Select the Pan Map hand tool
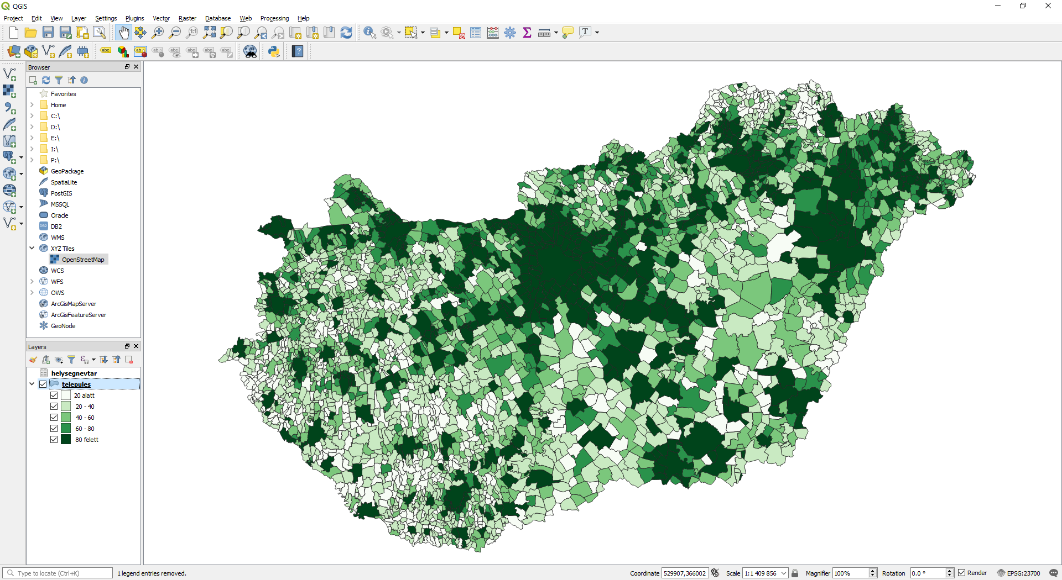 [123, 33]
